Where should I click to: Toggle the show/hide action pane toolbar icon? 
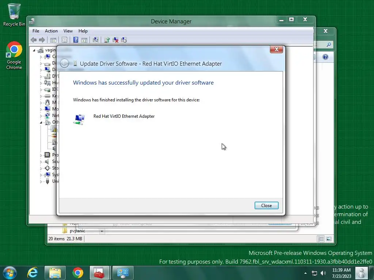pyautogui.click(x=84, y=40)
